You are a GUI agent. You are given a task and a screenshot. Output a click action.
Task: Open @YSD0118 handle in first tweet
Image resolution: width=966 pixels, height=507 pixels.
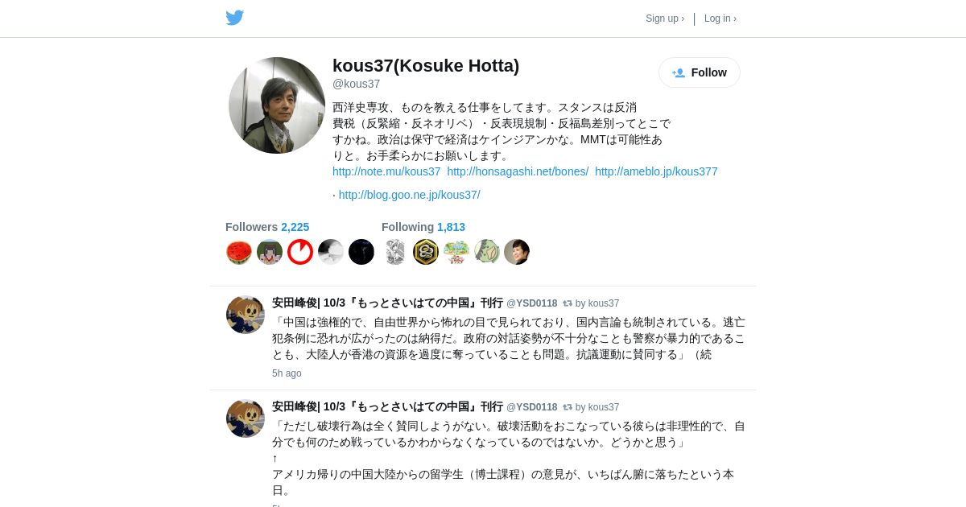click(531, 303)
